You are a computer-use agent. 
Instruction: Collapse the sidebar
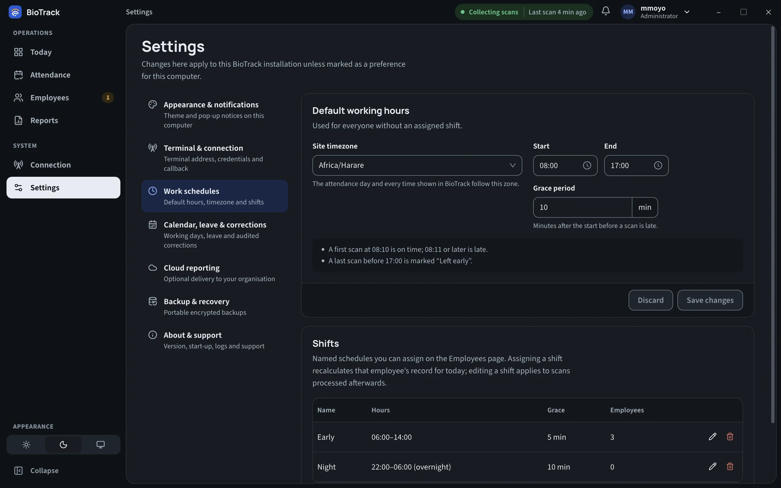coord(63,471)
